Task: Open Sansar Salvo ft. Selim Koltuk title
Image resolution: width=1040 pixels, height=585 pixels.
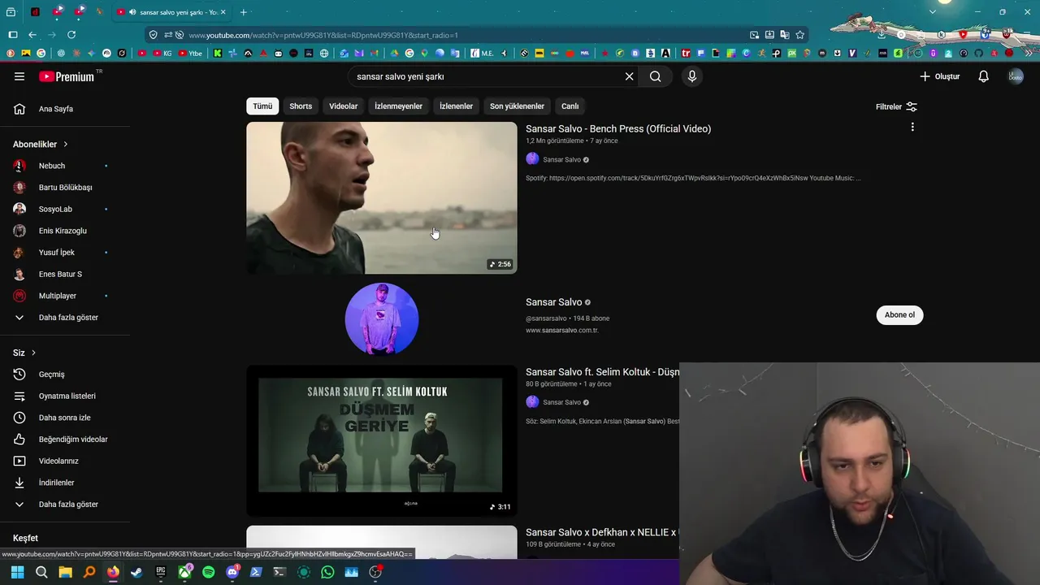Action: (x=602, y=372)
